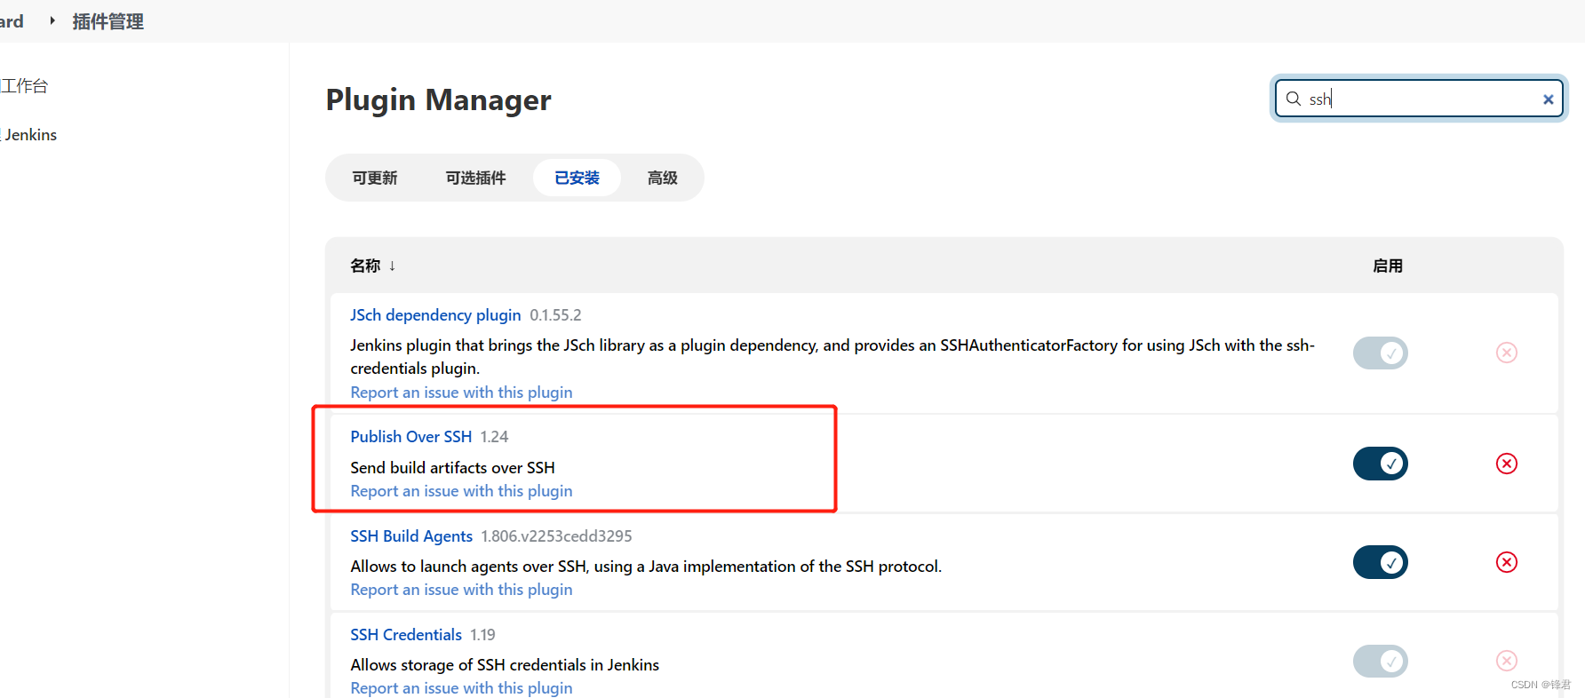Go to 工作台 in sidebar
This screenshot has height=698, width=1585.
click(x=24, y=86)
